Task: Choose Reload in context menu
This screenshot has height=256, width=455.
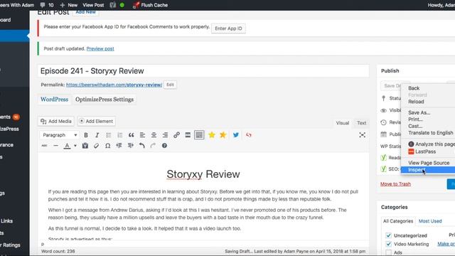Action: [416, 102]
